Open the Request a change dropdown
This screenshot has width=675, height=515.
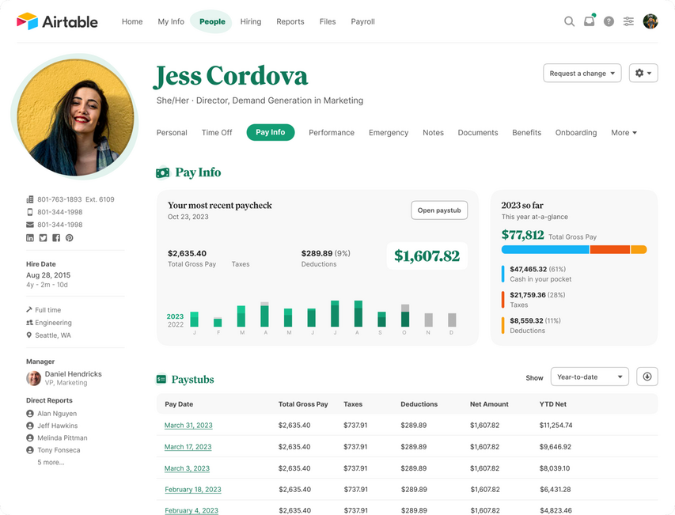point(582,74)
